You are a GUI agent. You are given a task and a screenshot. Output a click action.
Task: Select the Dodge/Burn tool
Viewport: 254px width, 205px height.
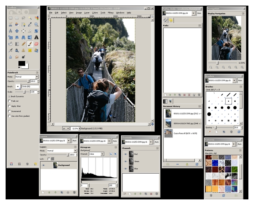(x=24, y=57)
